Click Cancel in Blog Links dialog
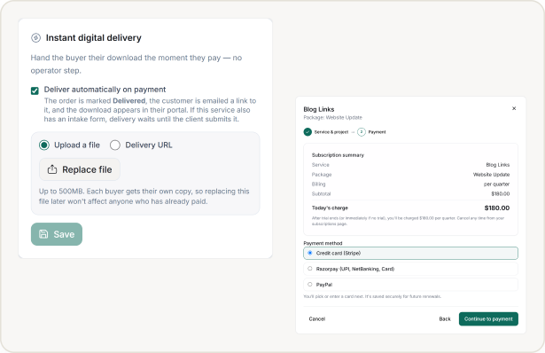Viewport: 545px width, 353px height. click(317, 319)
